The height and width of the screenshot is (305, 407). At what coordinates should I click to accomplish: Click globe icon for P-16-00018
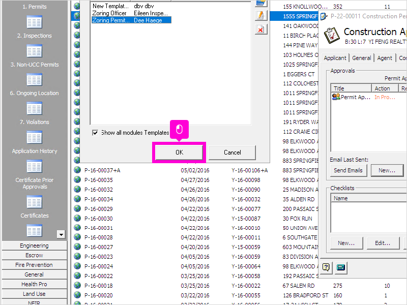(77, 285)
